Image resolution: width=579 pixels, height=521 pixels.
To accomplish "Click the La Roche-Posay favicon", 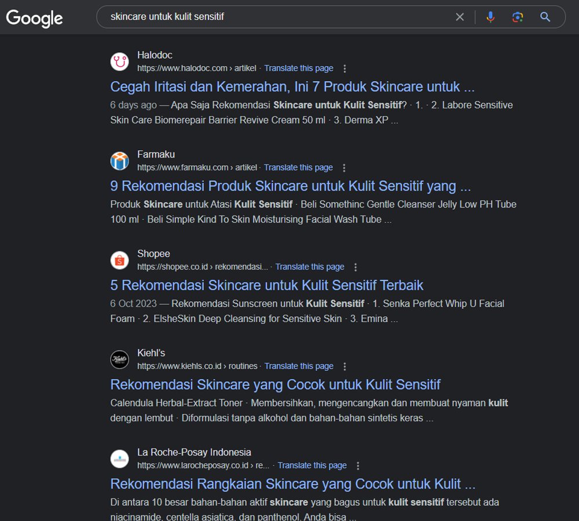I will 120,458.
